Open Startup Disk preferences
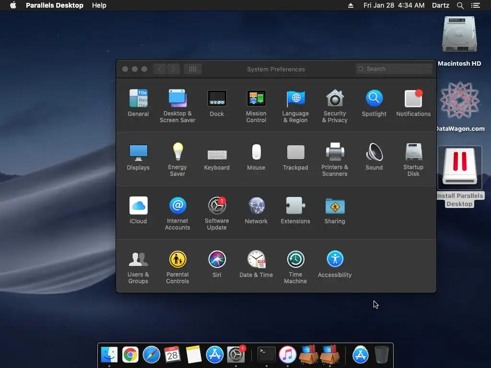This screenshot has height=368, width=491. (x=413, y=159)
